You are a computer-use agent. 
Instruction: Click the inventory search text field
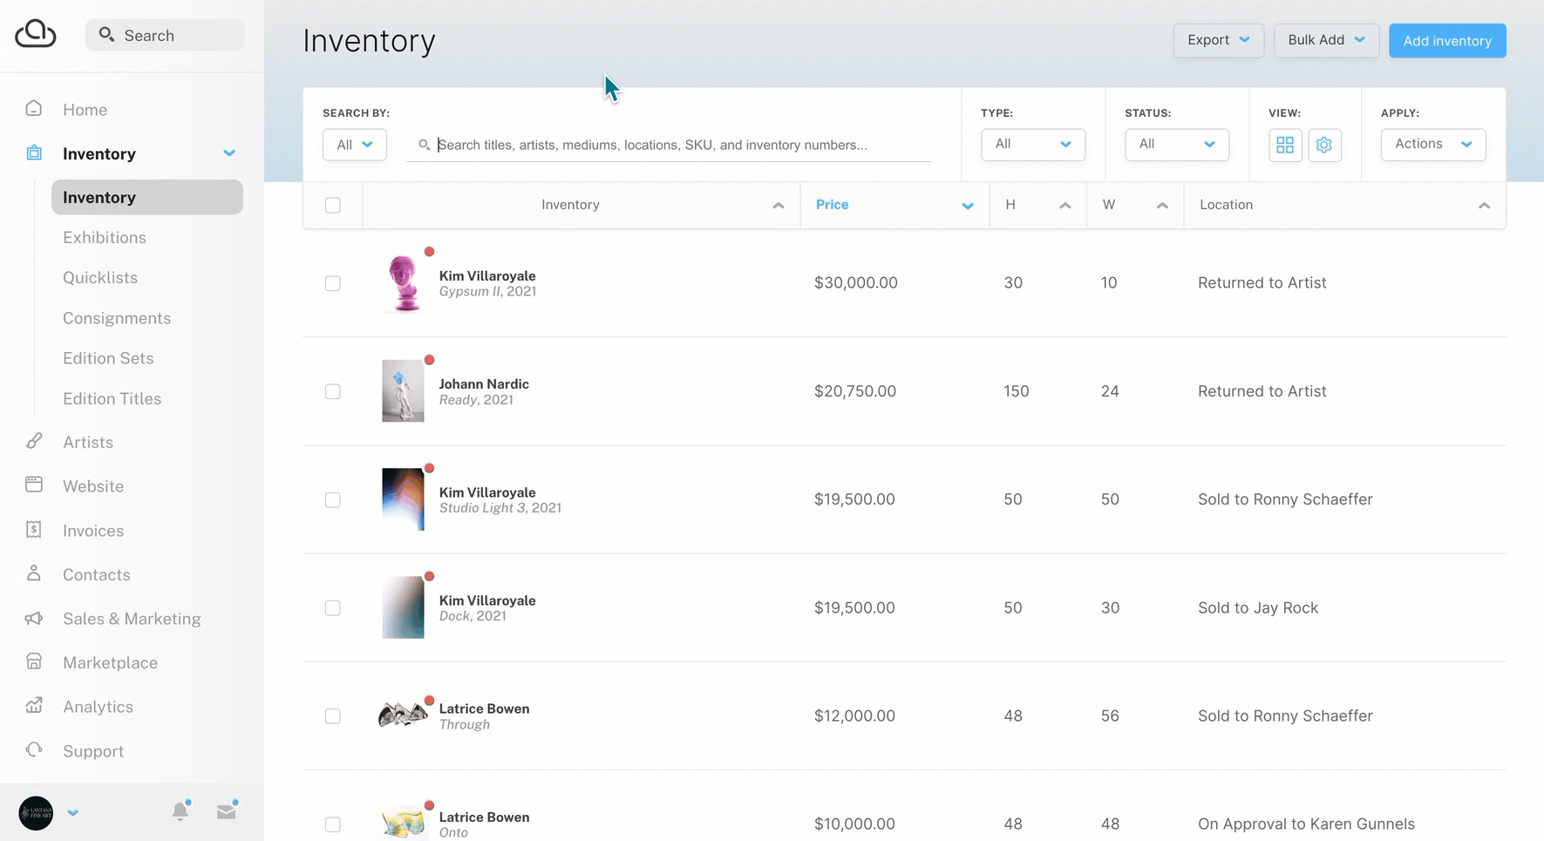pos(671,145)
